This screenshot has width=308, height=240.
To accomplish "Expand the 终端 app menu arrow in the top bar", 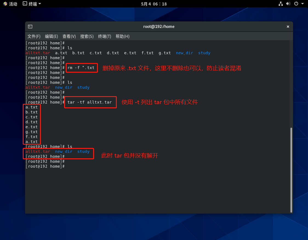I will 40,4.
